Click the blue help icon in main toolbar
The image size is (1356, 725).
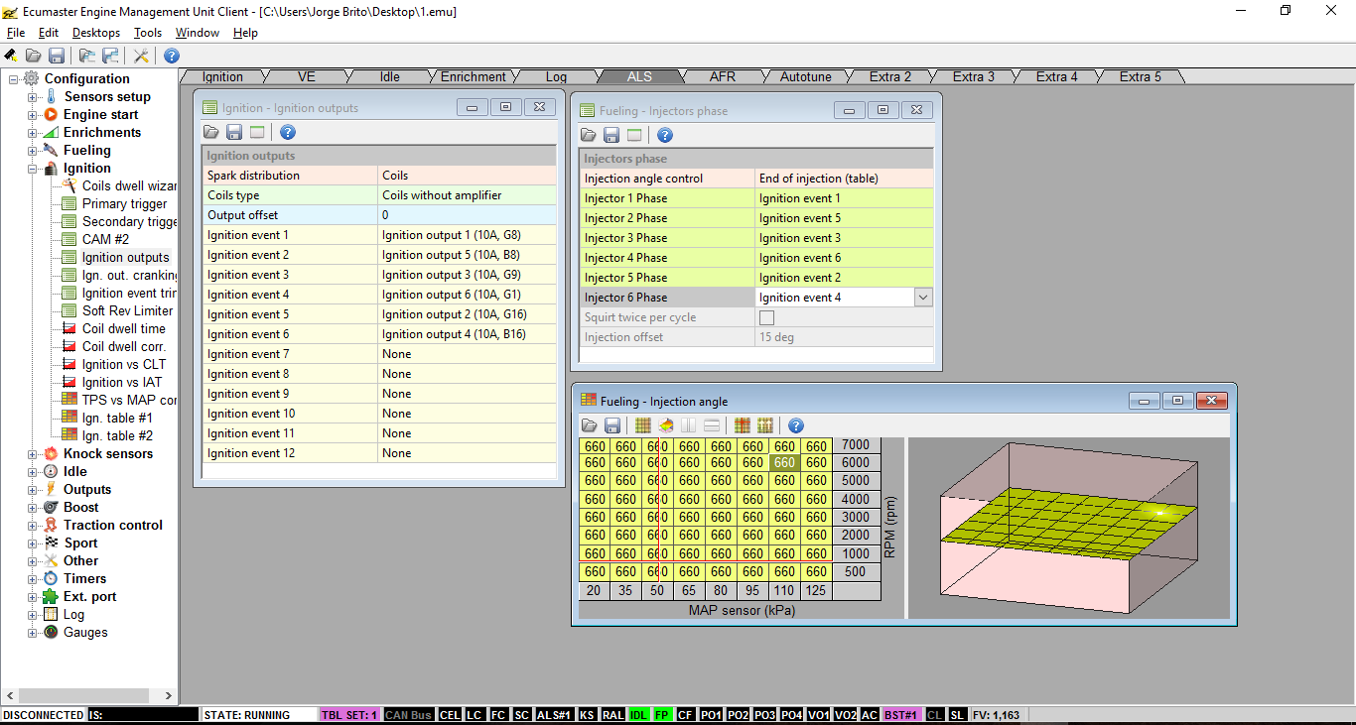172,56
